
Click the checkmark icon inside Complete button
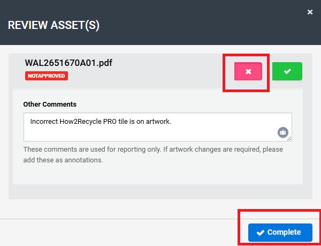(261, 233)
